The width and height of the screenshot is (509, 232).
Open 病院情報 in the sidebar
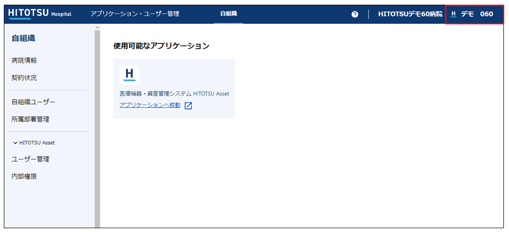(x=24, y=61)
